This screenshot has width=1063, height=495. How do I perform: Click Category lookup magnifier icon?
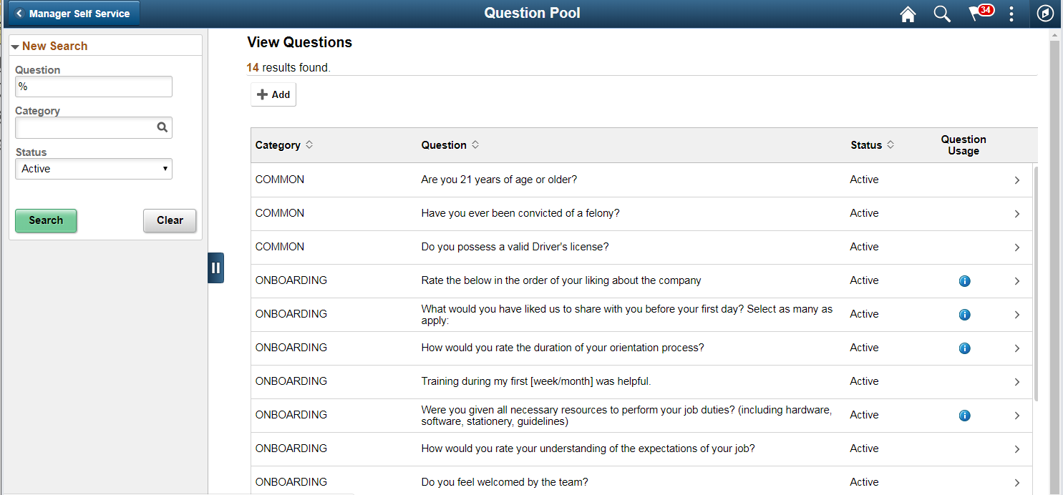coord(162,127)
